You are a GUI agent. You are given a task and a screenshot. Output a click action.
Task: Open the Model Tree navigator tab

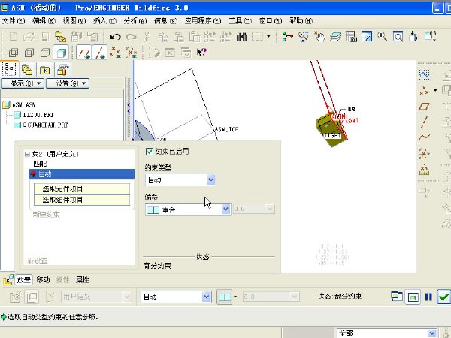(x=9, y=69)
